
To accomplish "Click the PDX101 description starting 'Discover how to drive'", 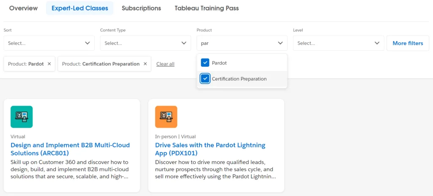I will (215, 169).
